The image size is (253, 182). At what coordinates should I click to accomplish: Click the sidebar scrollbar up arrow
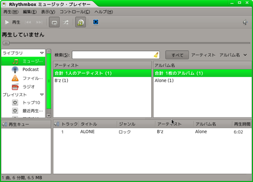click(x=49, y=51)
